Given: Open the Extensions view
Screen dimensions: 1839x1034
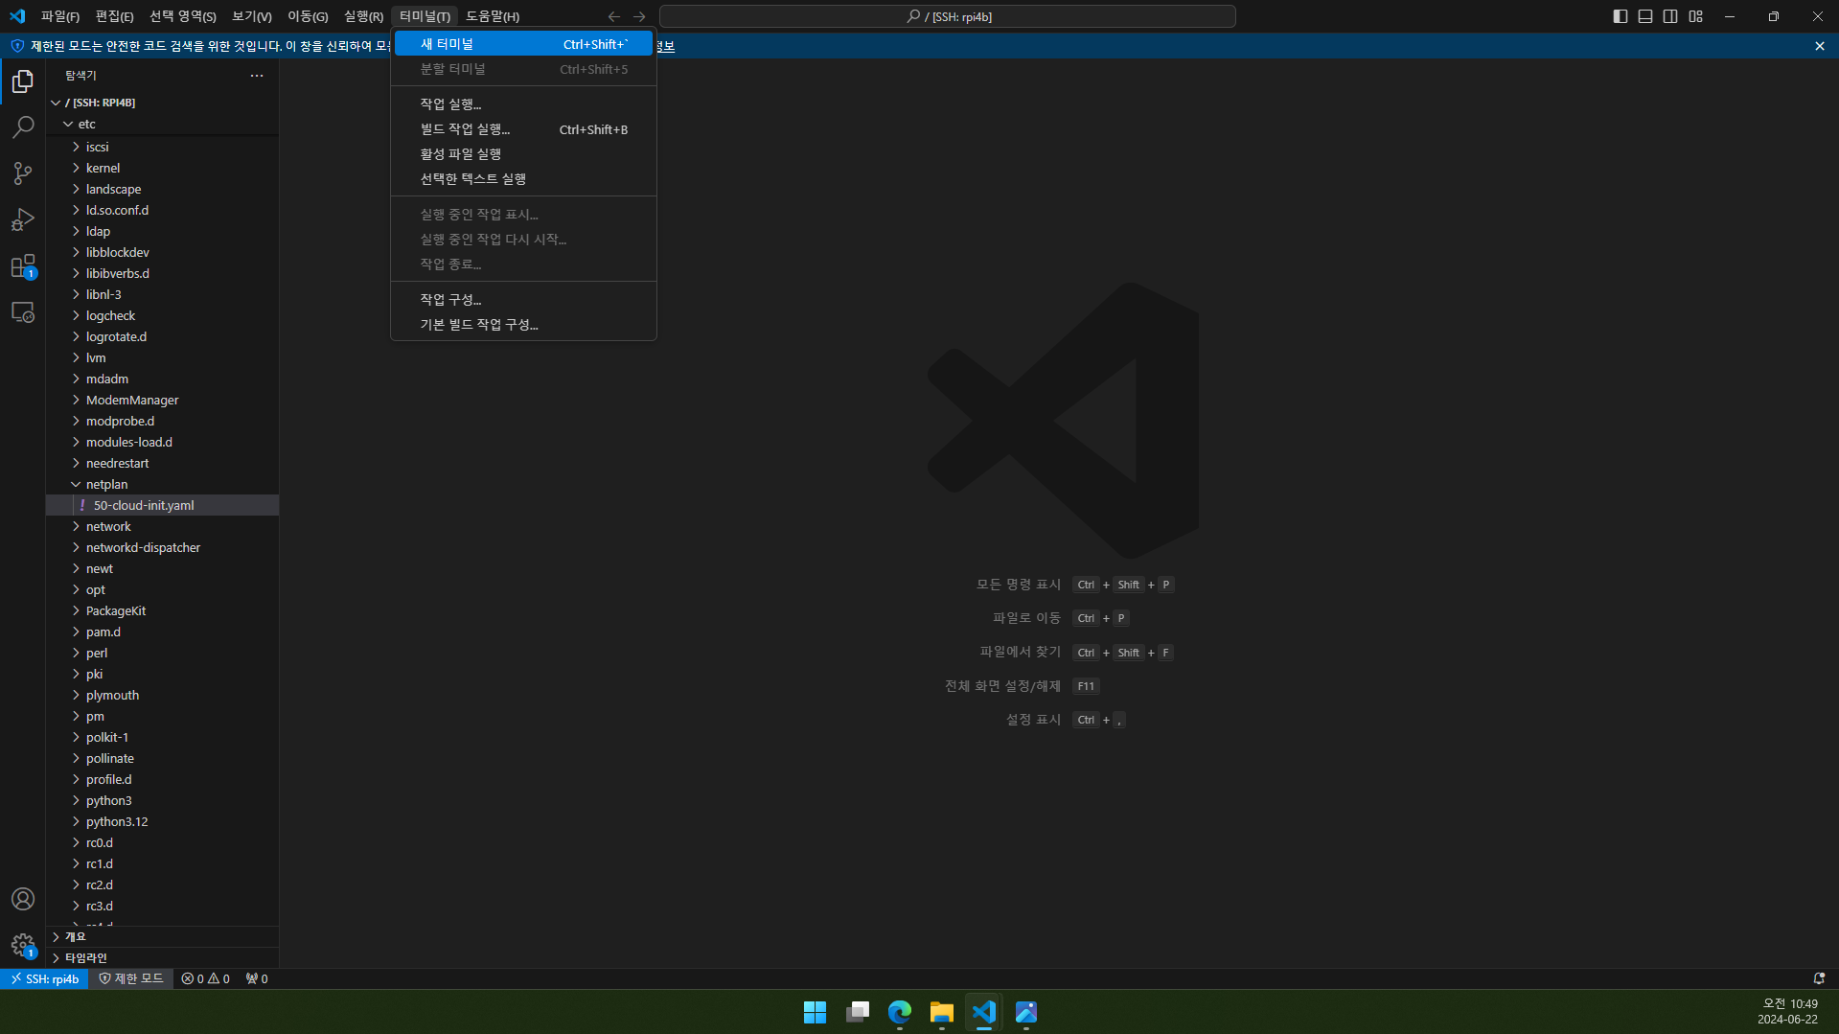Looking at the screenshot, I should [x=23, y=265].
